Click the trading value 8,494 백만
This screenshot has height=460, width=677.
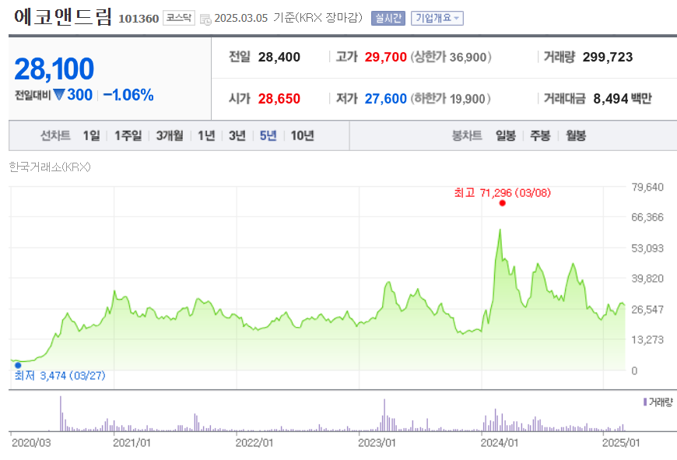(x=623, y=99)
